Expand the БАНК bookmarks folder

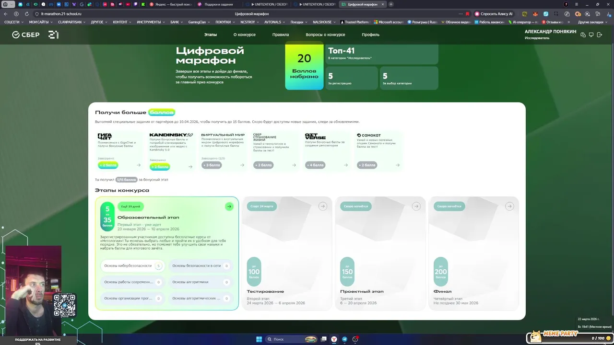[x=176, y=22]
